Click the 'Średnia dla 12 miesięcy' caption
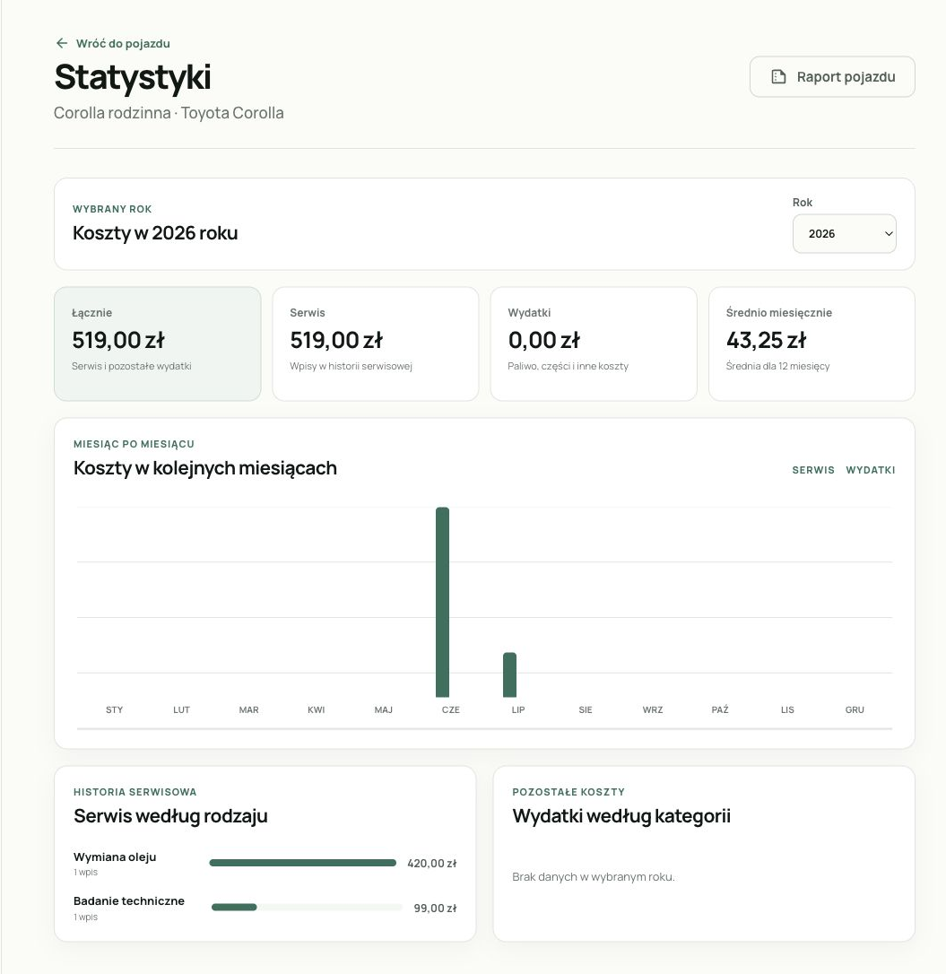The image size is (946, 974). coord(777,367)
